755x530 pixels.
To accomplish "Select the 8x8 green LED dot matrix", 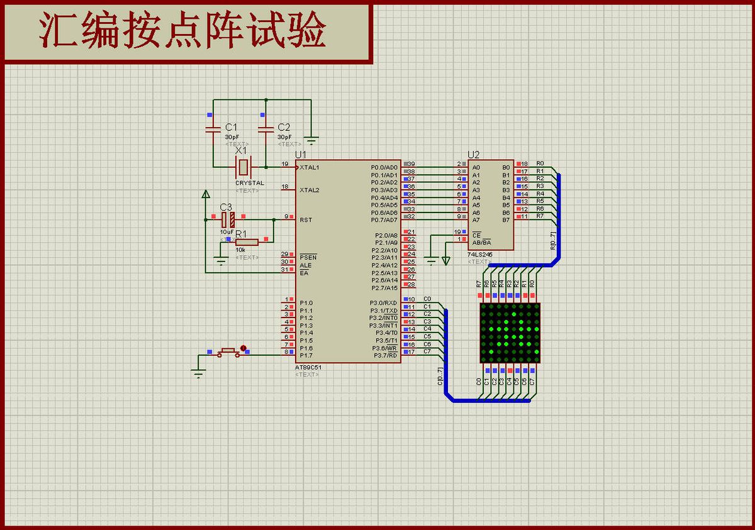I will point(510,333).
